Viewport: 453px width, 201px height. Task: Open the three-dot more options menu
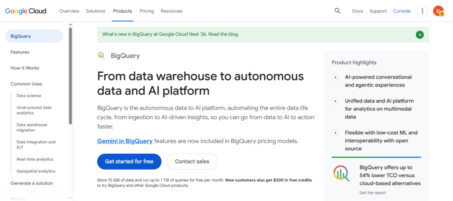[422, 11]
